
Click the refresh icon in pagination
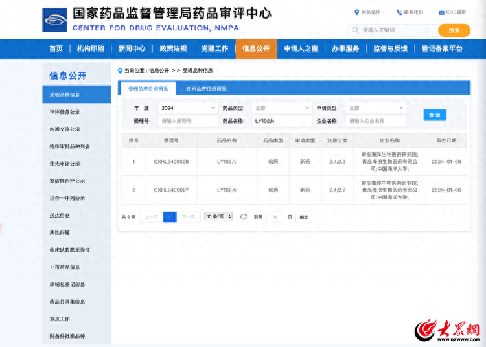tap(243, 217)
